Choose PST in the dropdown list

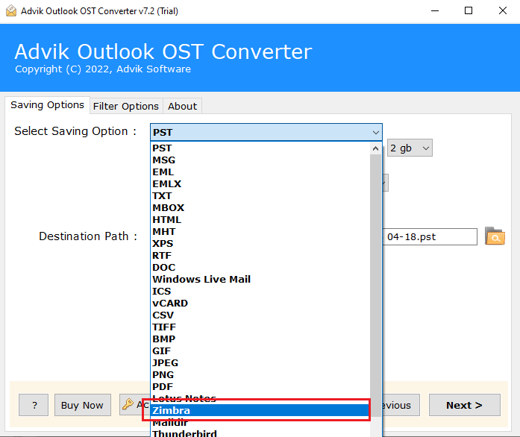click(x=260, y=148)
